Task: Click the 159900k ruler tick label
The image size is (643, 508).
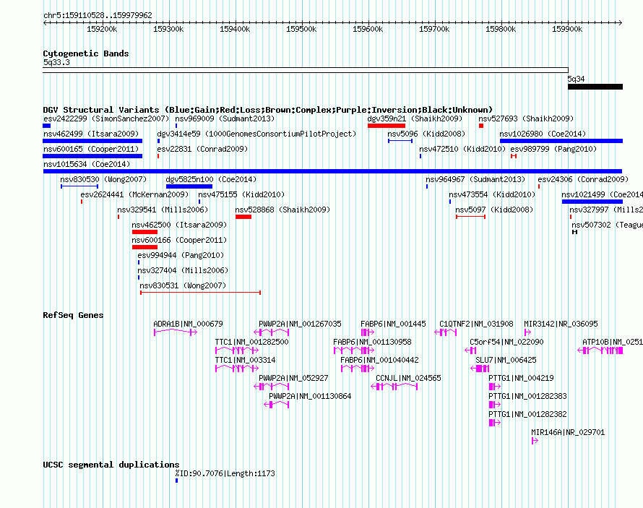Action: (x=567, y=29)
